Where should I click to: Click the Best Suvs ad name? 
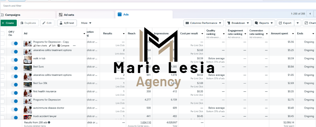coord(38,67)
